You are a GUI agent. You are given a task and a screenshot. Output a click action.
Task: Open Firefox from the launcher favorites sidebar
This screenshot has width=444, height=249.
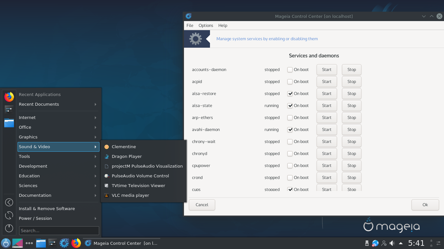[x=9, y=97]
